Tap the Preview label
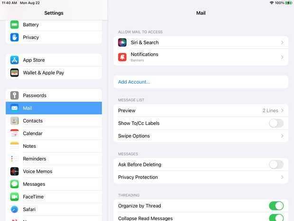The width and height of the screenshot is (294, 221). 127,110
